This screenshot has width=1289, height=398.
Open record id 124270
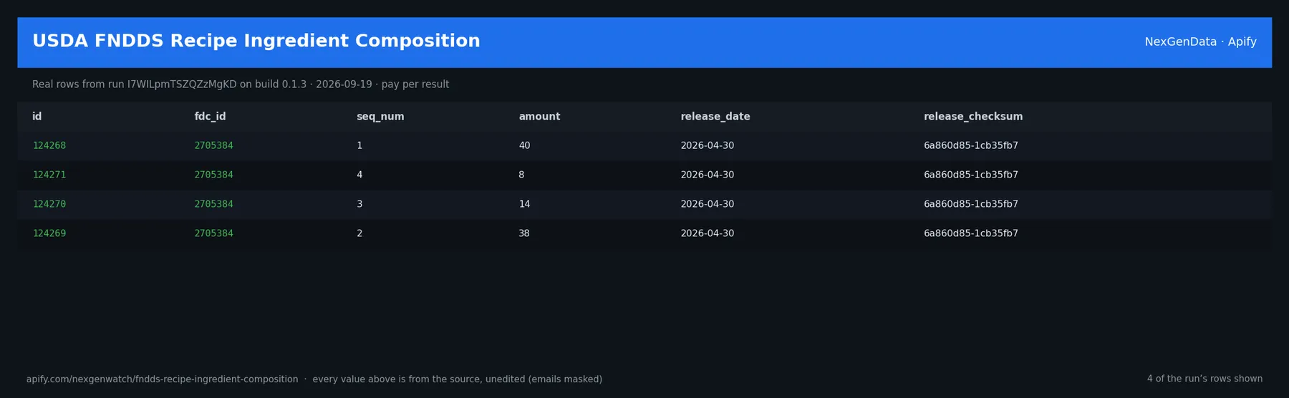point(49,205)
